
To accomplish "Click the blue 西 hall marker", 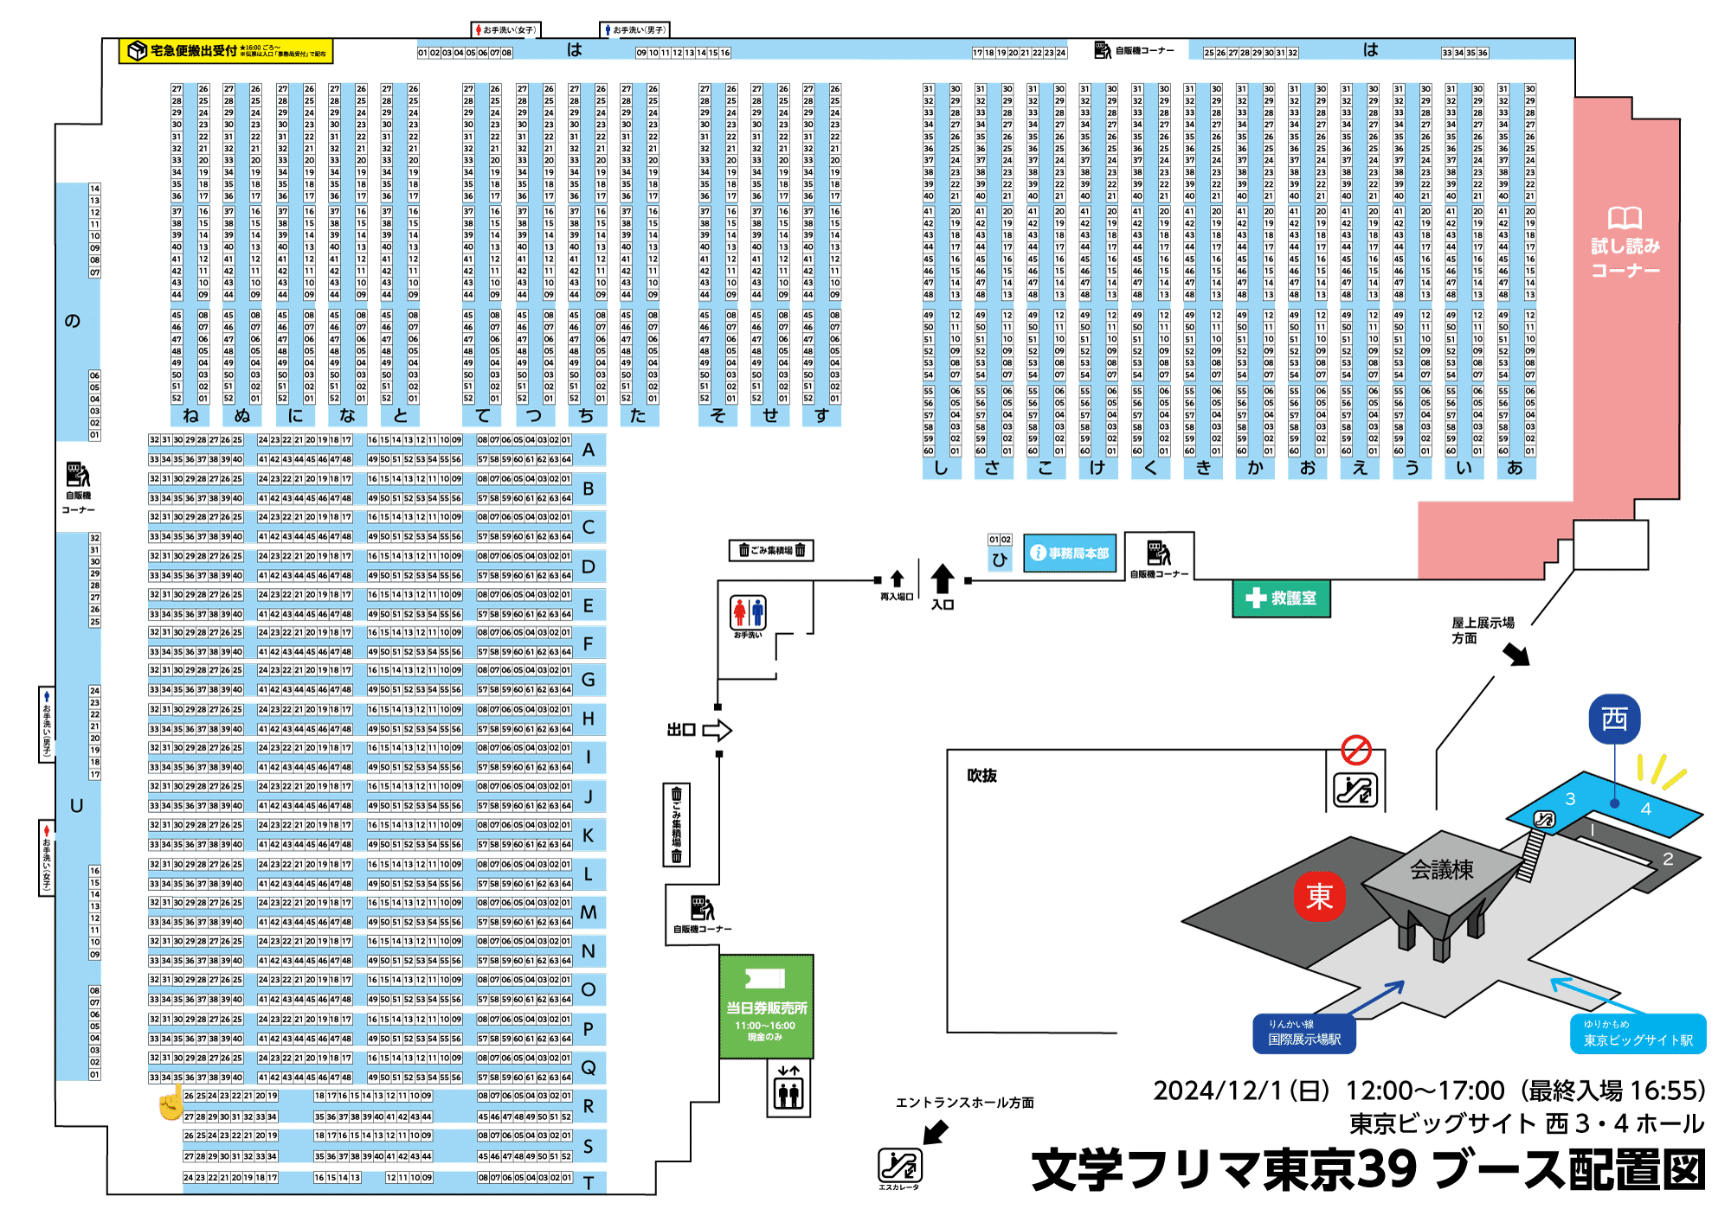I will 1614,719.
